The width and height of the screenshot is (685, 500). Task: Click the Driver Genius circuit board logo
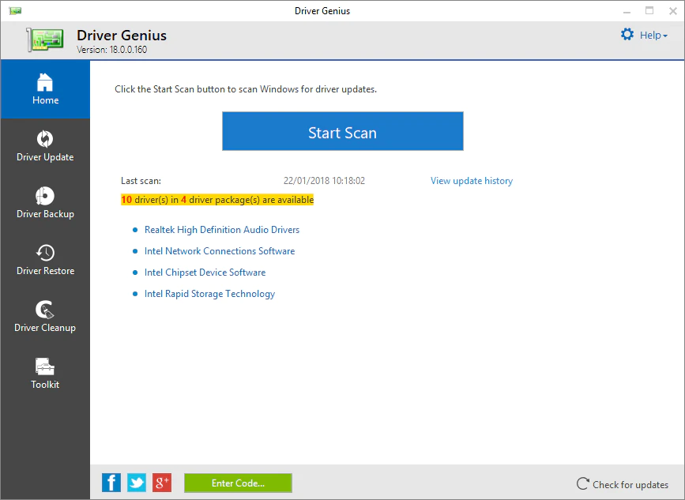[44, 39]
